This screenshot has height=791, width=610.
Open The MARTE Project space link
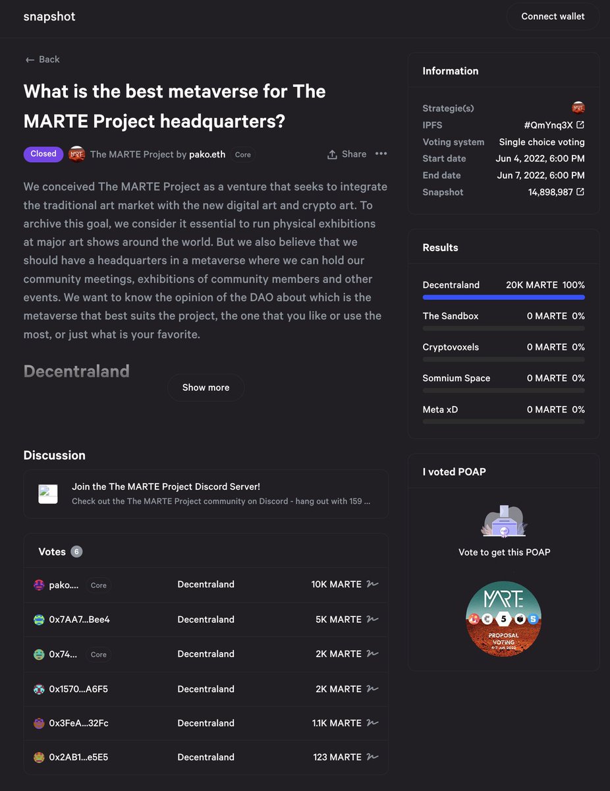[x=132, y=154]
